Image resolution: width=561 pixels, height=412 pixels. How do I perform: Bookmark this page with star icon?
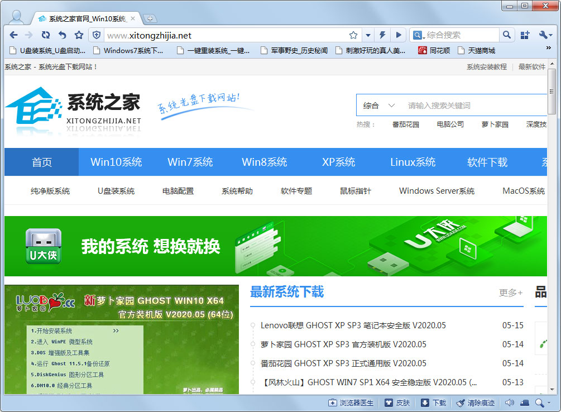tap(353, 35)
